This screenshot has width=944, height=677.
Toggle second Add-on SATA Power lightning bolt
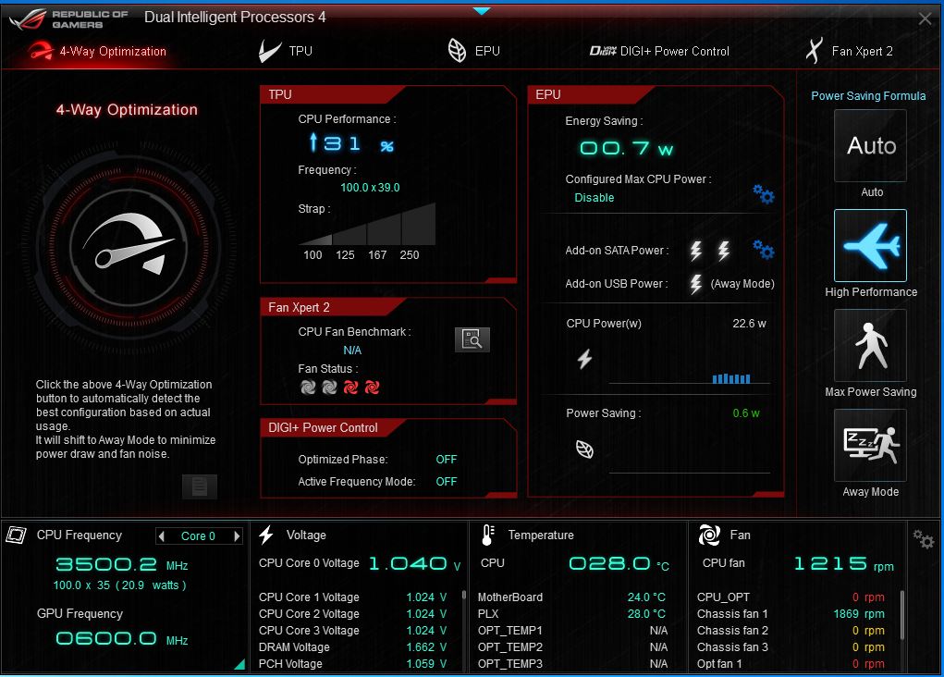(724, 251)
